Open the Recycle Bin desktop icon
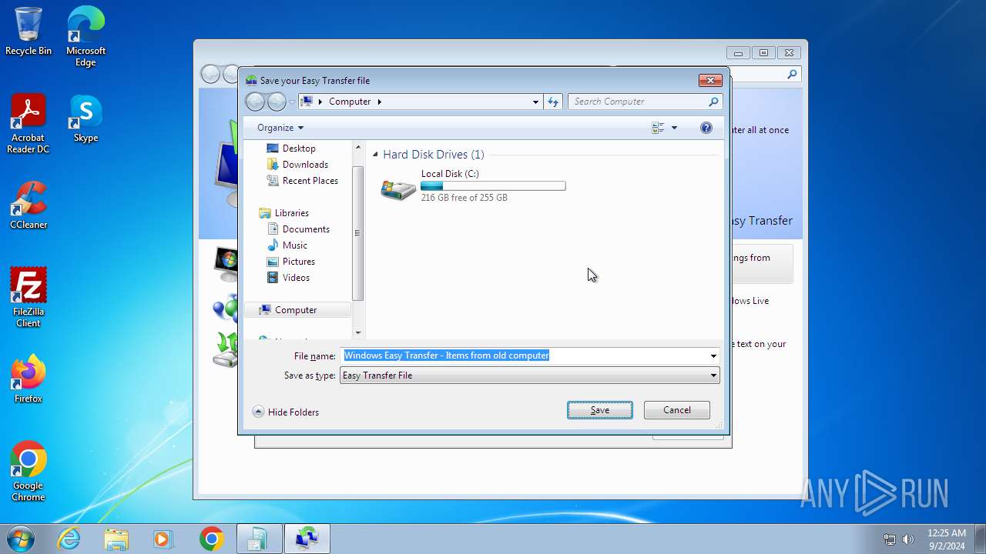Image resolution: width=986 pixels, height=554 pixels. coord(29,32)
